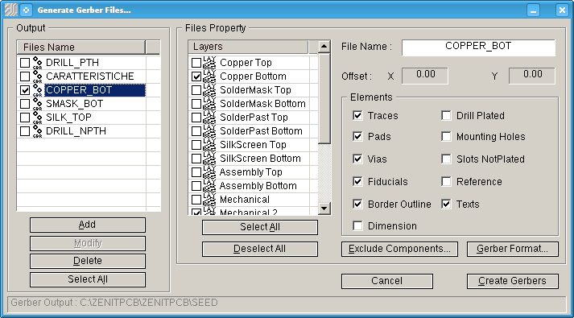Click the layer icon beside SilkScreen Top
Viewport: 574px width, 318px height.
(x=209, y=145)
